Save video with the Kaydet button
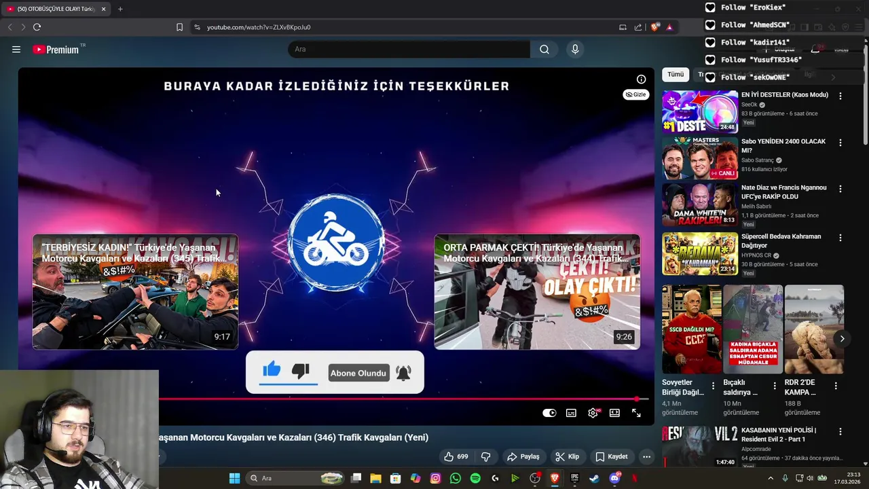Image resolution: width=869 pixels, height=489 pixels. (x=612, y=456)
